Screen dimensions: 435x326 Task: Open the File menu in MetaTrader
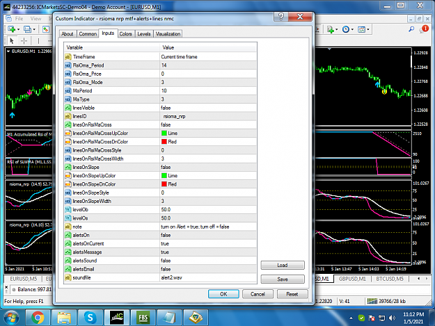(x=19, y=19)
